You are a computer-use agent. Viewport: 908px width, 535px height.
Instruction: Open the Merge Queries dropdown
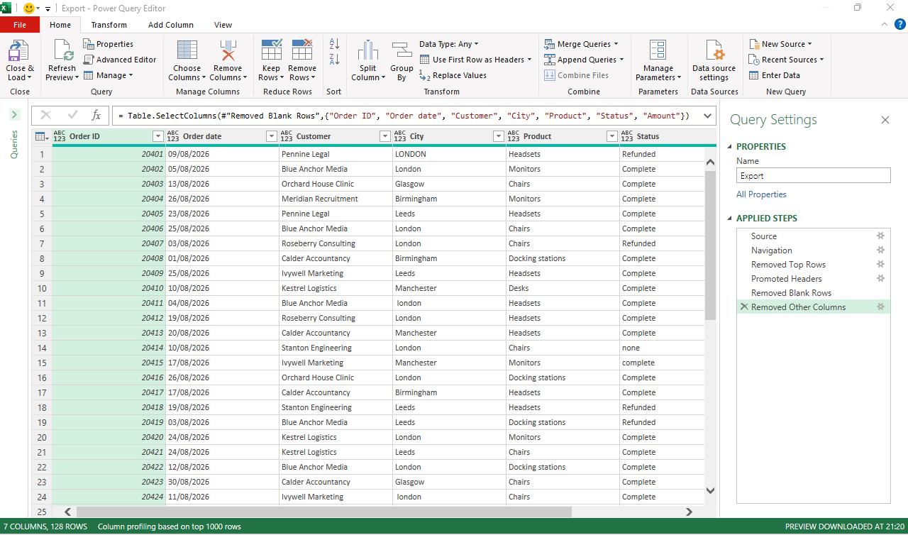coord(582,44)
